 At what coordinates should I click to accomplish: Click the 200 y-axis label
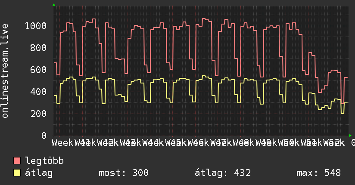(39, 114)
